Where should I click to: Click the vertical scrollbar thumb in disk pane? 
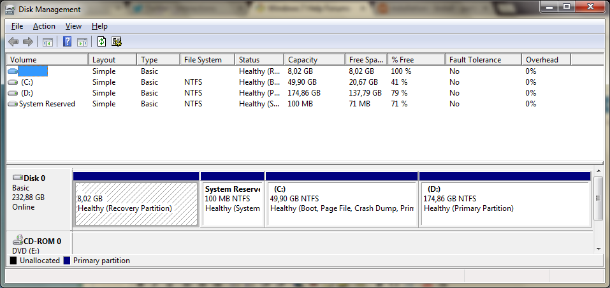pyautogui.click(x=599, y=198)
